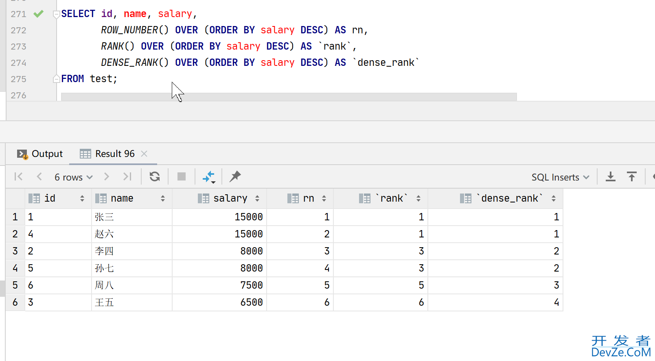This screenshot has height=361, width=655.
Task: Select the cell containing 张三
Action: [132, 217]
